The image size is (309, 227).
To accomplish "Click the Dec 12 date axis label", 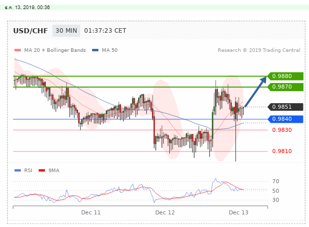I will 165,212.
